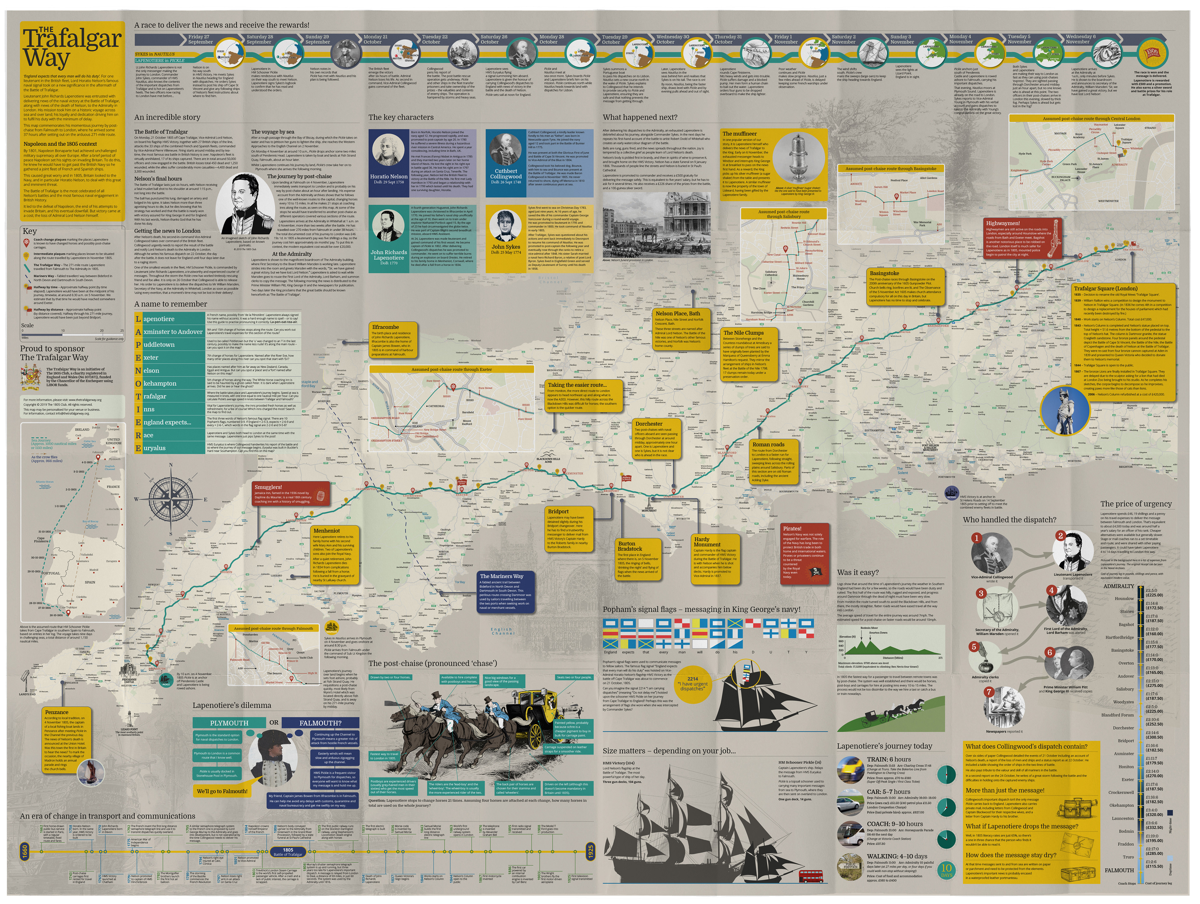Click the 1660 start of the bottom timeline

coord(24,851)
